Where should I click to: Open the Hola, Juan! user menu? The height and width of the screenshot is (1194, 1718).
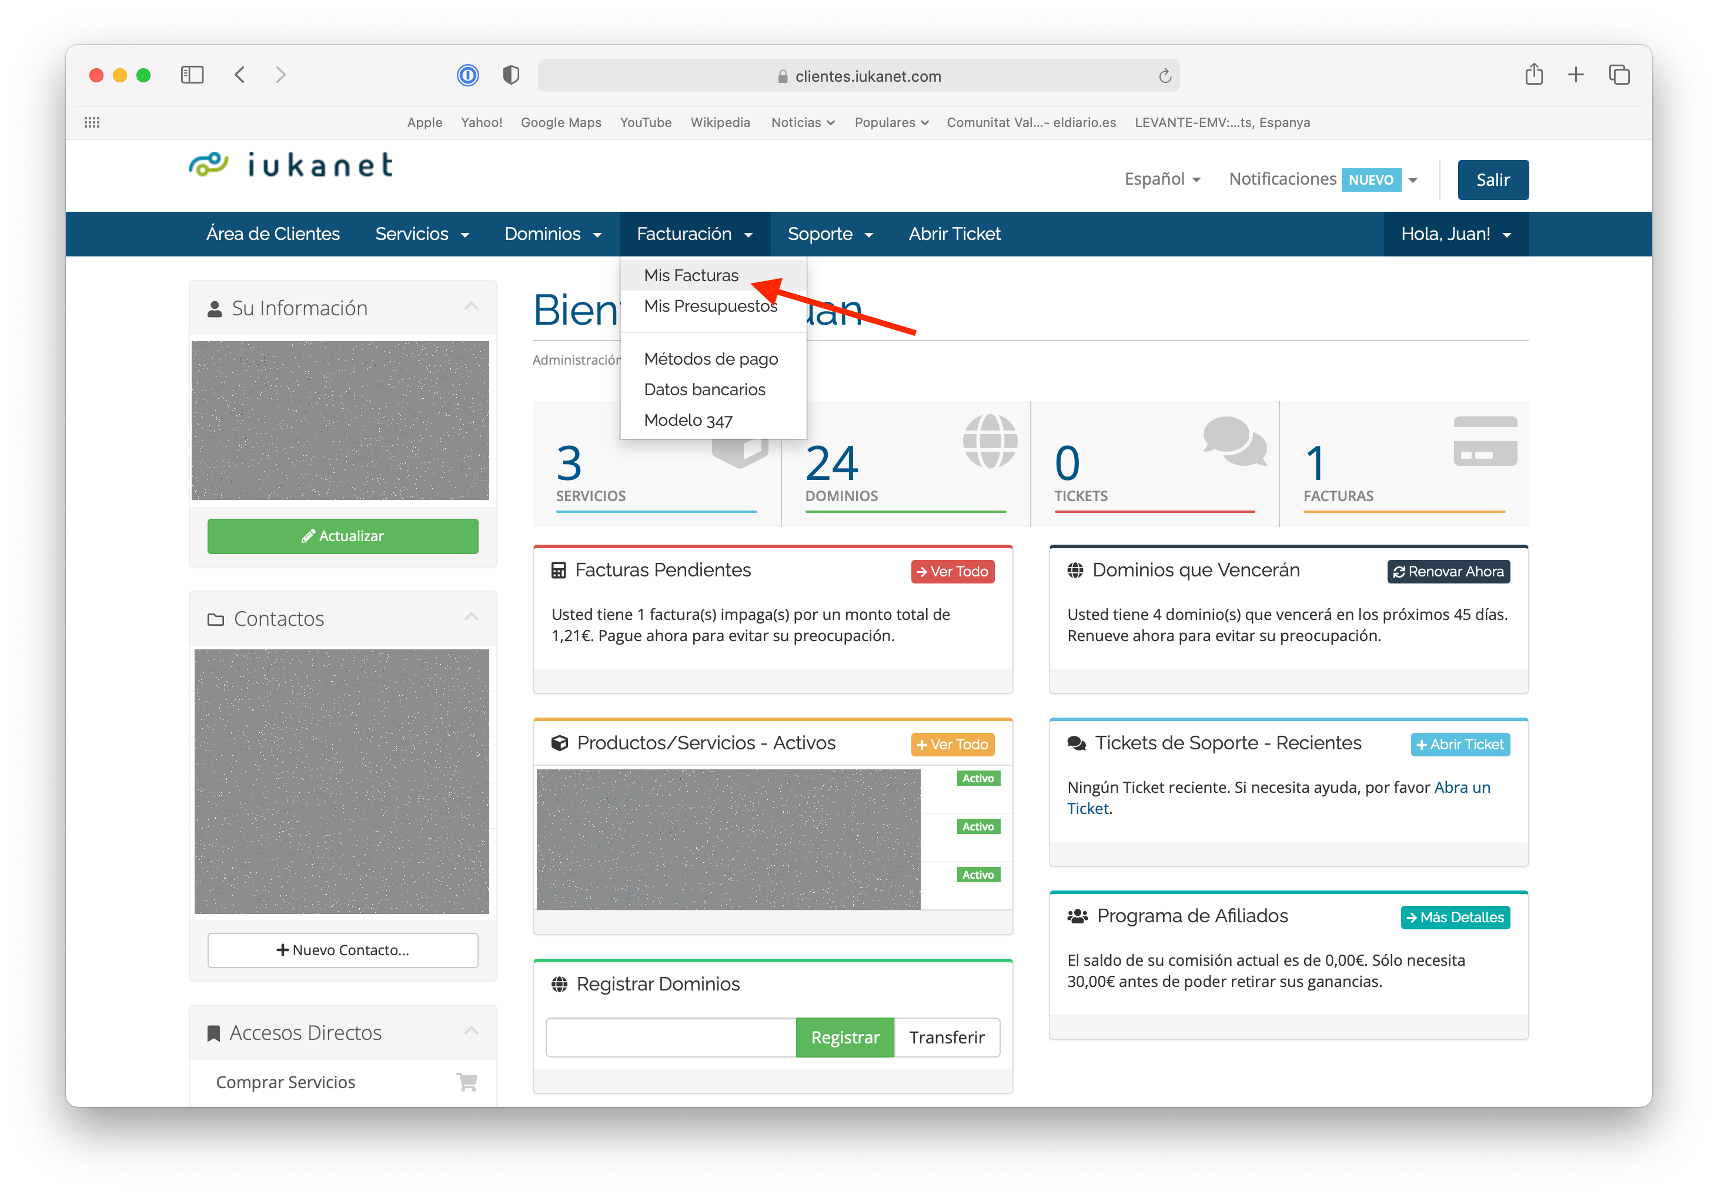(1456, 234)
